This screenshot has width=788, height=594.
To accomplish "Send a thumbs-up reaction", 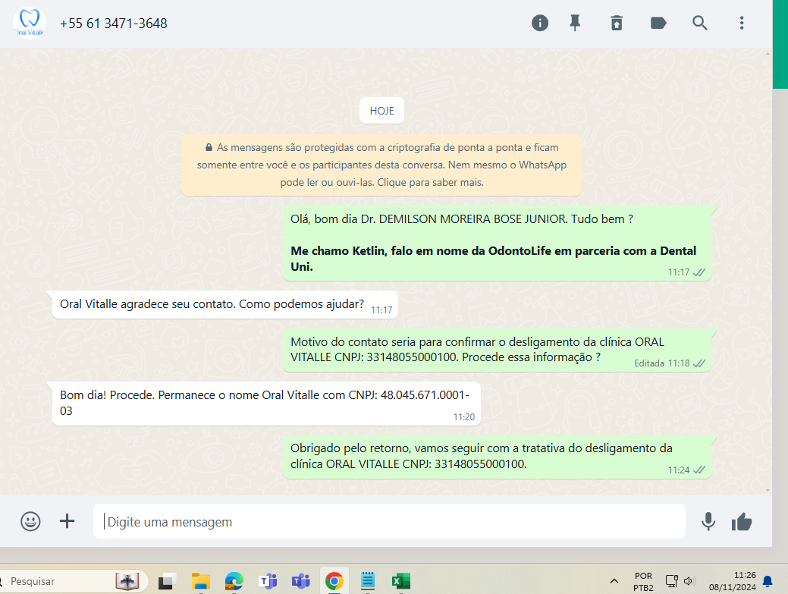I will coord(742,522).
